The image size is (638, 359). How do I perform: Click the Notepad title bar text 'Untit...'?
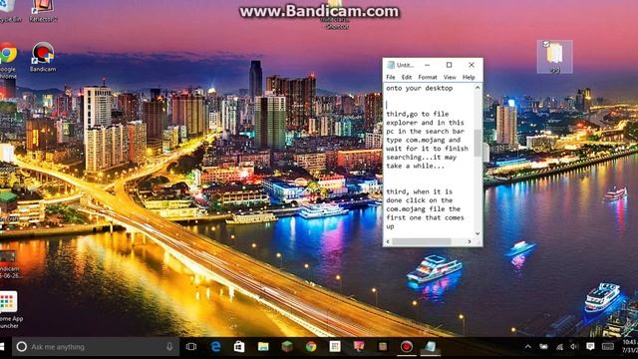[406, 65]
